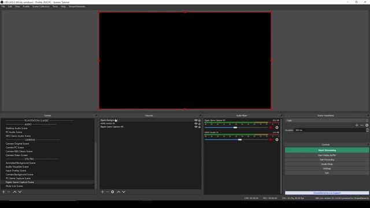Move the selected scene down
Screen dimensions: 370x208
tap(20, 192)
